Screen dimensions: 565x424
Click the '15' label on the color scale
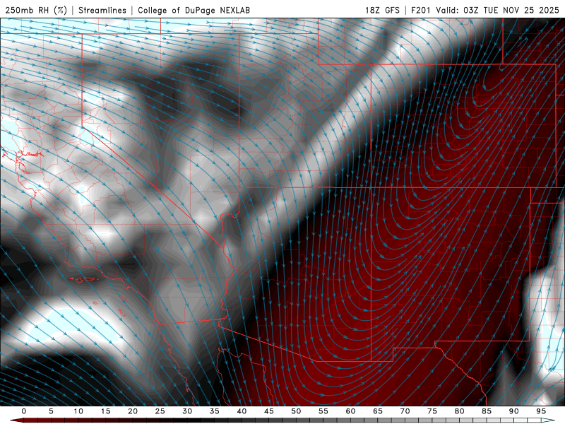(x=105, y=411)
